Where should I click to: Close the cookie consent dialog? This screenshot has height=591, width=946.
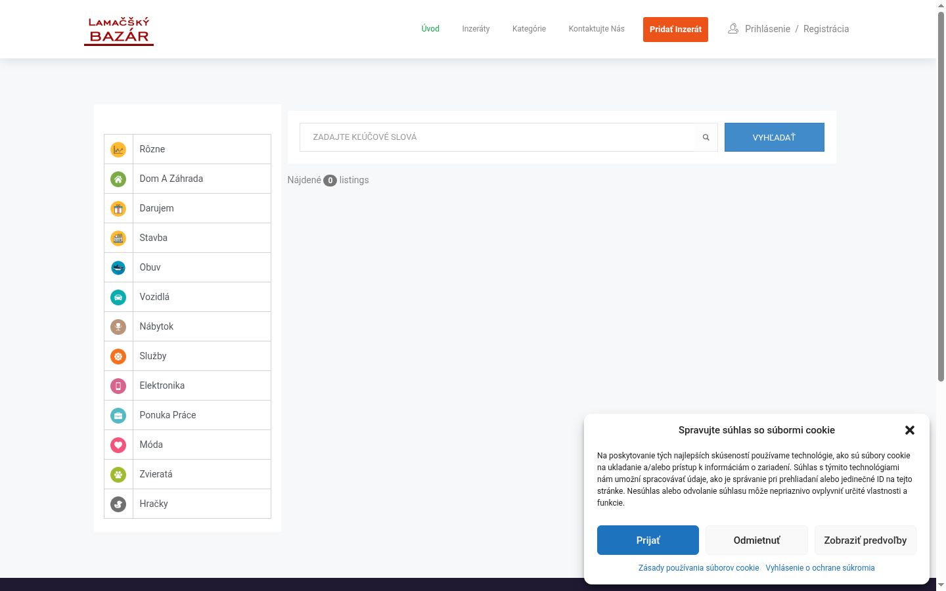click(910, 430)
